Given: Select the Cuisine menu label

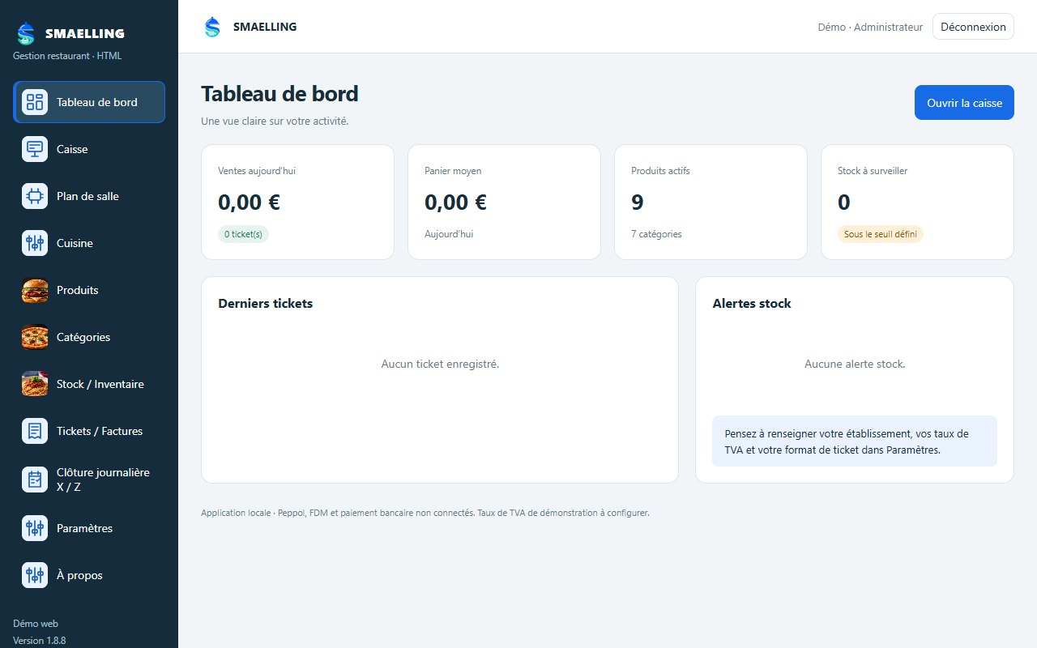Looking at the screenshot, I should pyautogui.click(x=75, y=243).
